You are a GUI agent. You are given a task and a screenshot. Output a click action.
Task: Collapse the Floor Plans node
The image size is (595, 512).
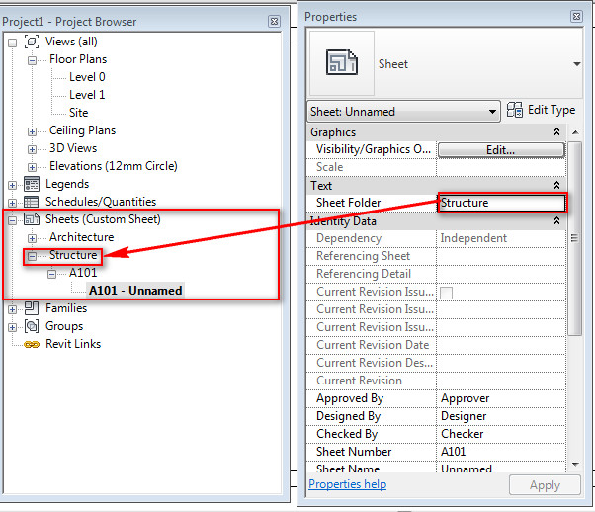coord(33,60)
